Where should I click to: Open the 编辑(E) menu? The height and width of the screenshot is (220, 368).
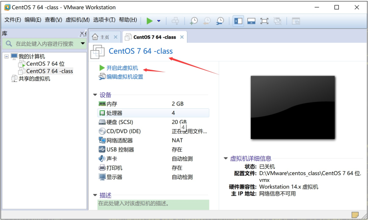pyautogui.click(x=33, y=20)
